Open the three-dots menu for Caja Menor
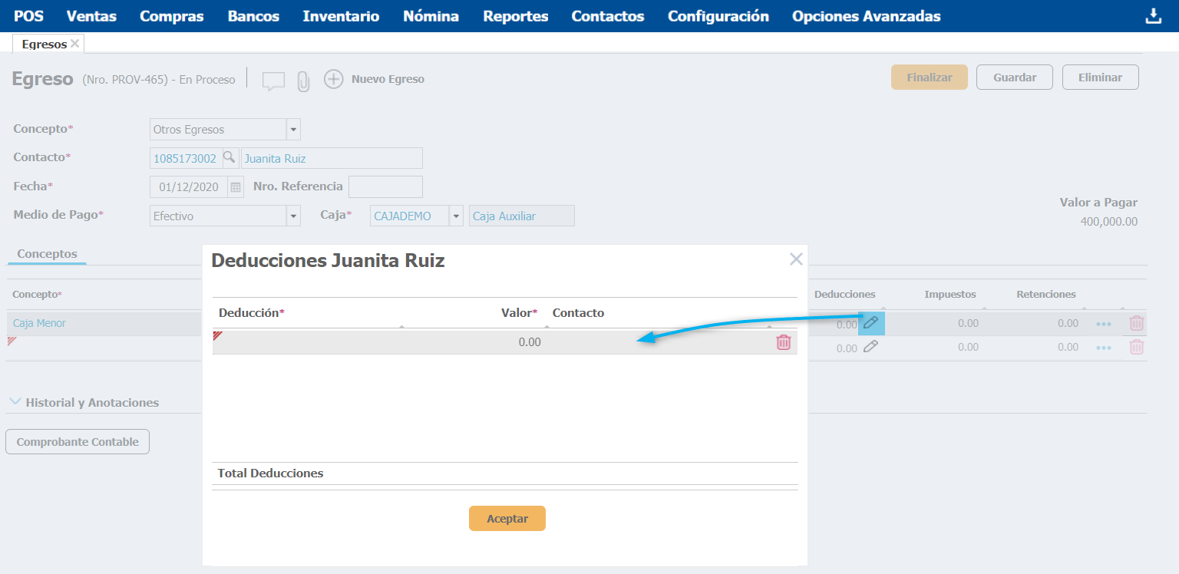 point(1104,324)
